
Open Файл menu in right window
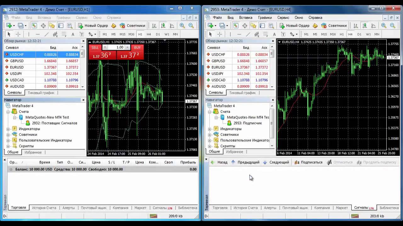(x=217, y=18)
